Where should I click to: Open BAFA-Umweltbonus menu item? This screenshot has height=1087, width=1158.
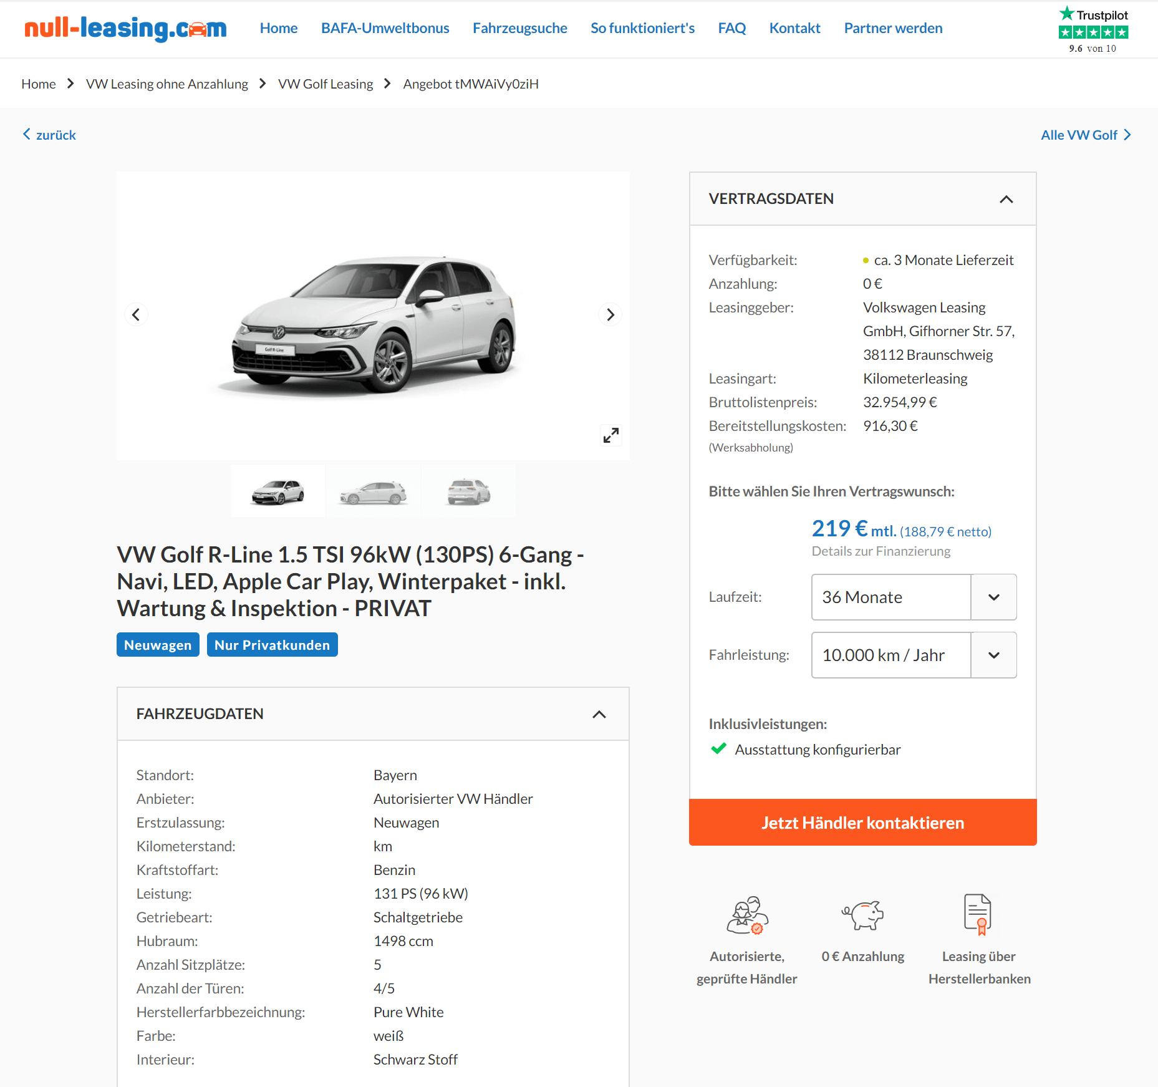click(385, 28)
